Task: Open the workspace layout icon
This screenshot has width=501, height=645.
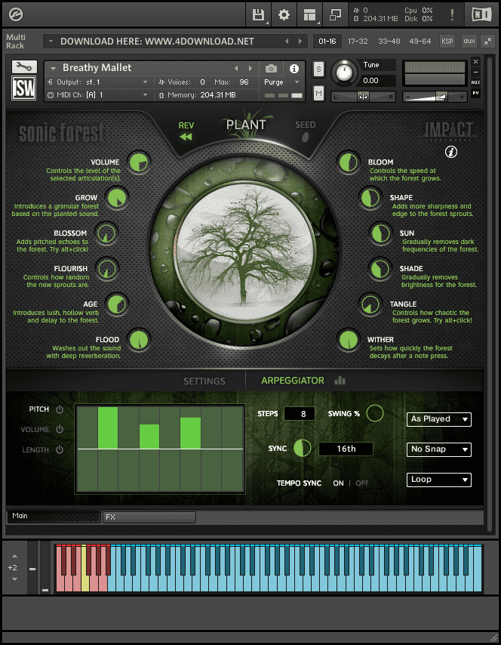Action: pyautogui.click(x=310, y=15)
